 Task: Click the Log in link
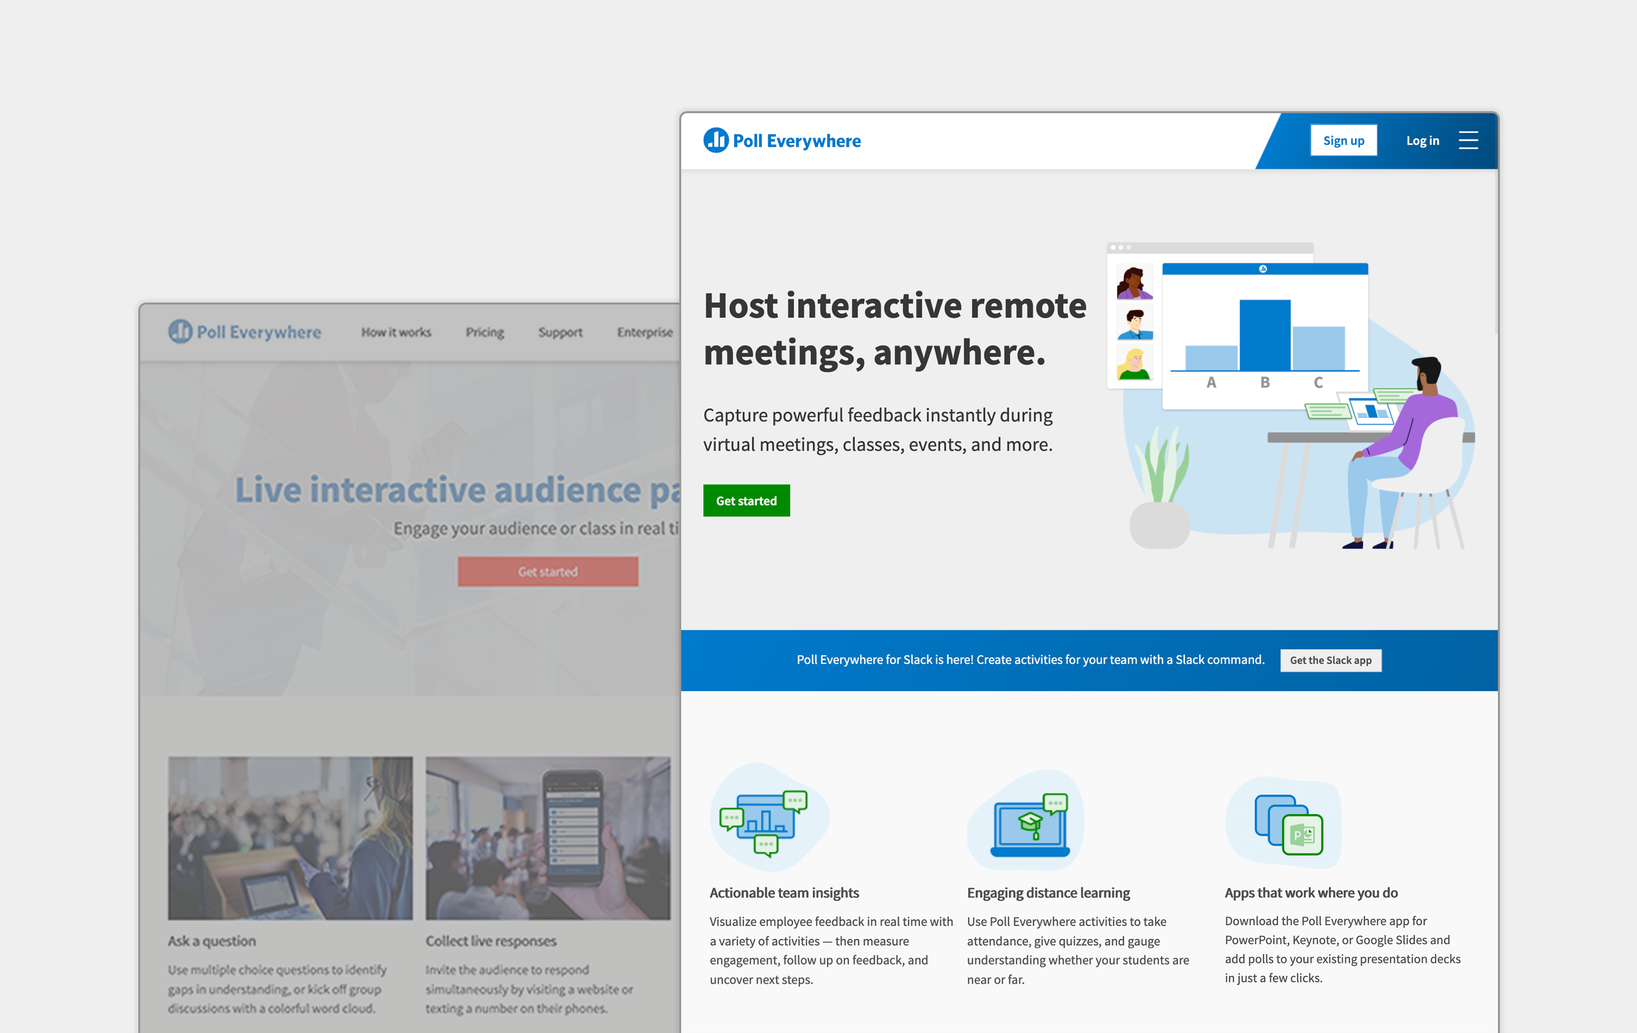coord(1422,140)
